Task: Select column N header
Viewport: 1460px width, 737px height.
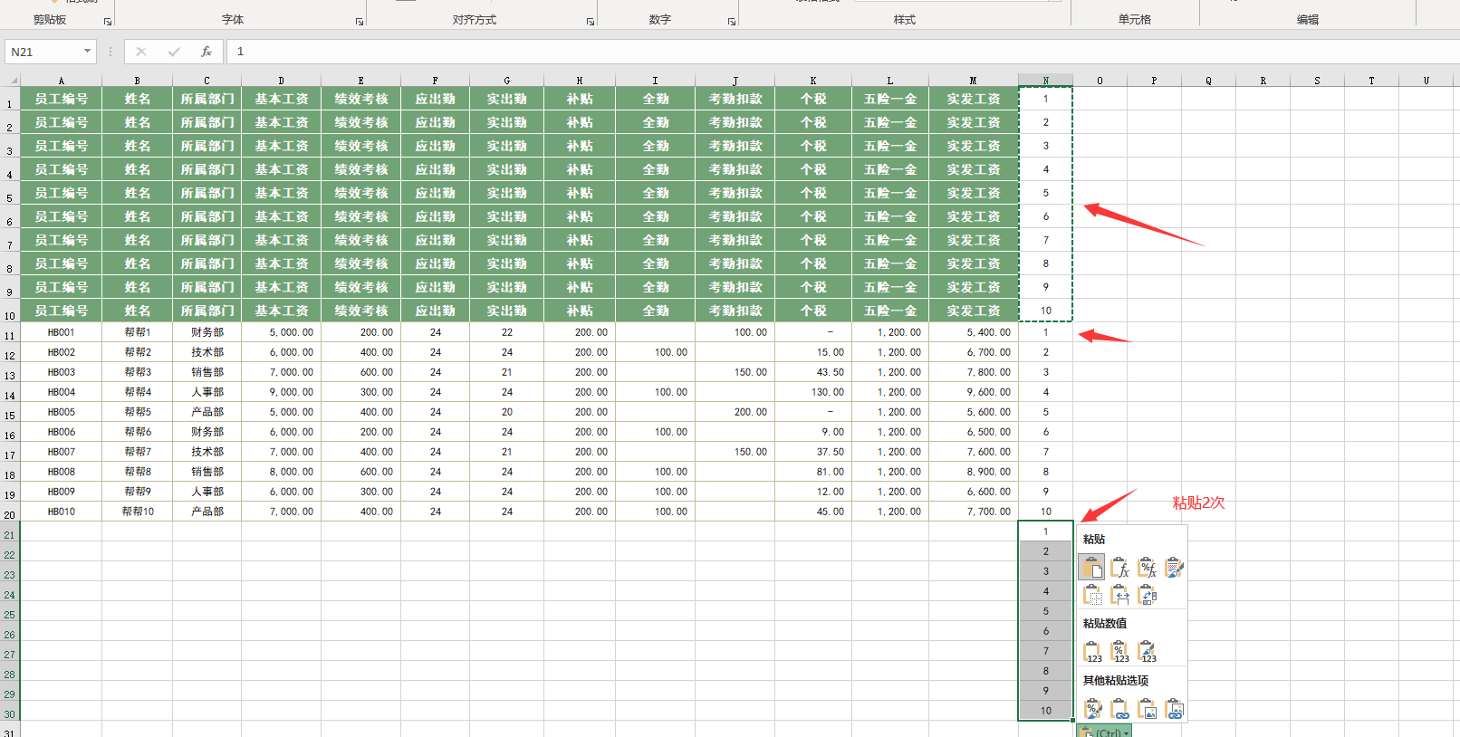Action: pyautogui.click(x=1045, y=81)
